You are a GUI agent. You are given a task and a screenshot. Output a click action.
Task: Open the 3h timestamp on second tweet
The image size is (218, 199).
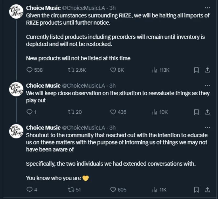pyautogui.click(x=112, y=86)
